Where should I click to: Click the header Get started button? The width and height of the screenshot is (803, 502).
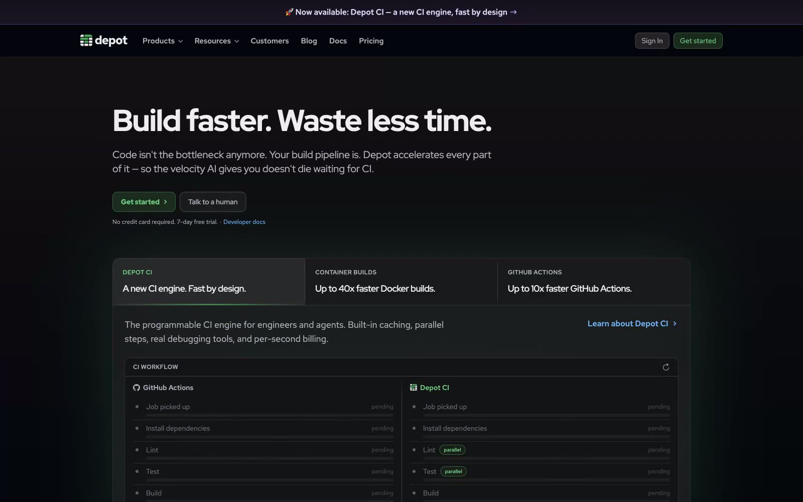(698, 41)
